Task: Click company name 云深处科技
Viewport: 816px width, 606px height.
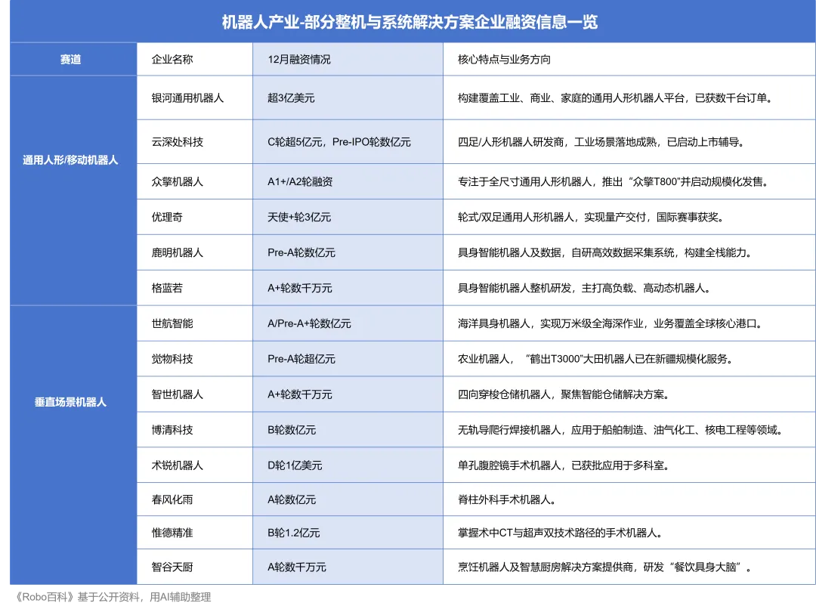Action: (x=177, y=142)
